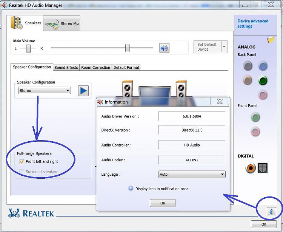Click the orange coaxial digital output icon
283x232 pixels.
coord(251,168)
